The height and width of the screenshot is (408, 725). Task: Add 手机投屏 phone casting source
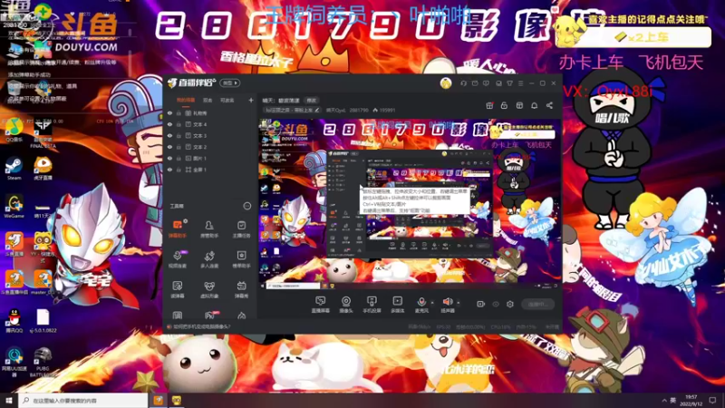[x=372, y=305]
